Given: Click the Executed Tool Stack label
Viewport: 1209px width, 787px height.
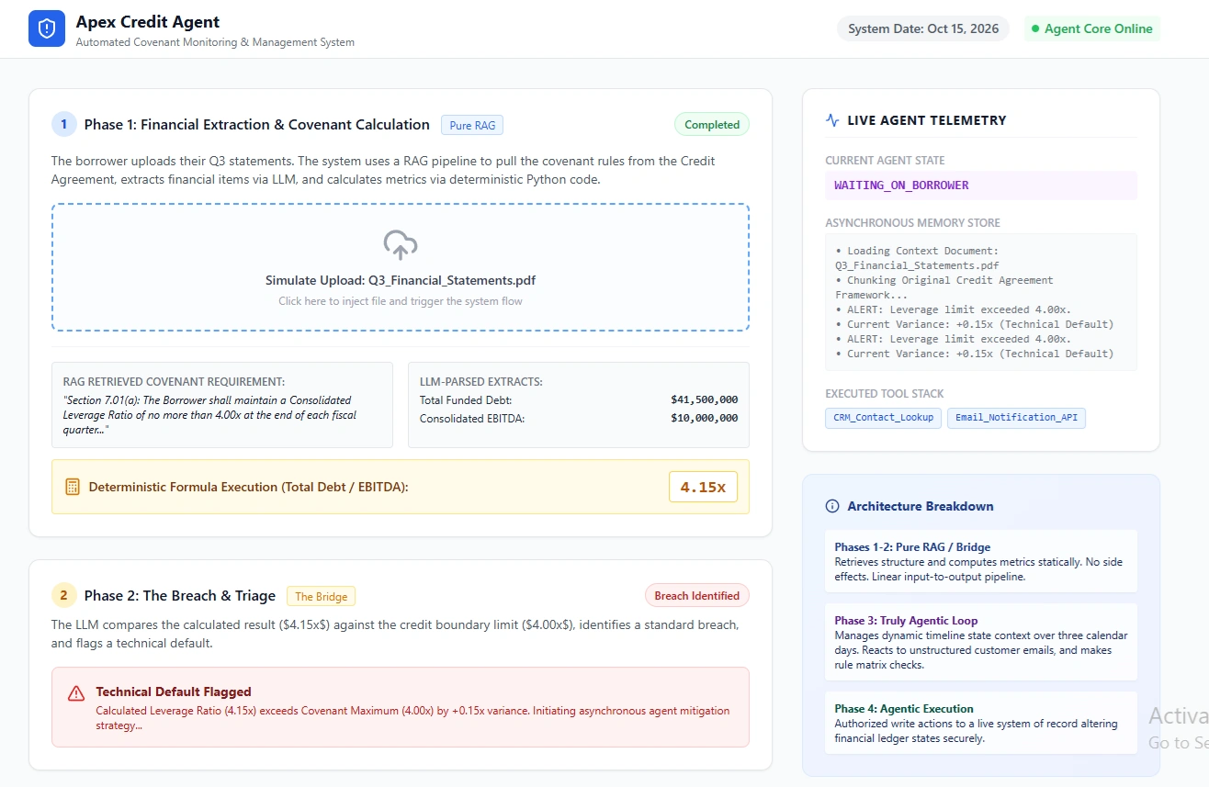Looking at the screenshot, I should click(x=885, y=394).
